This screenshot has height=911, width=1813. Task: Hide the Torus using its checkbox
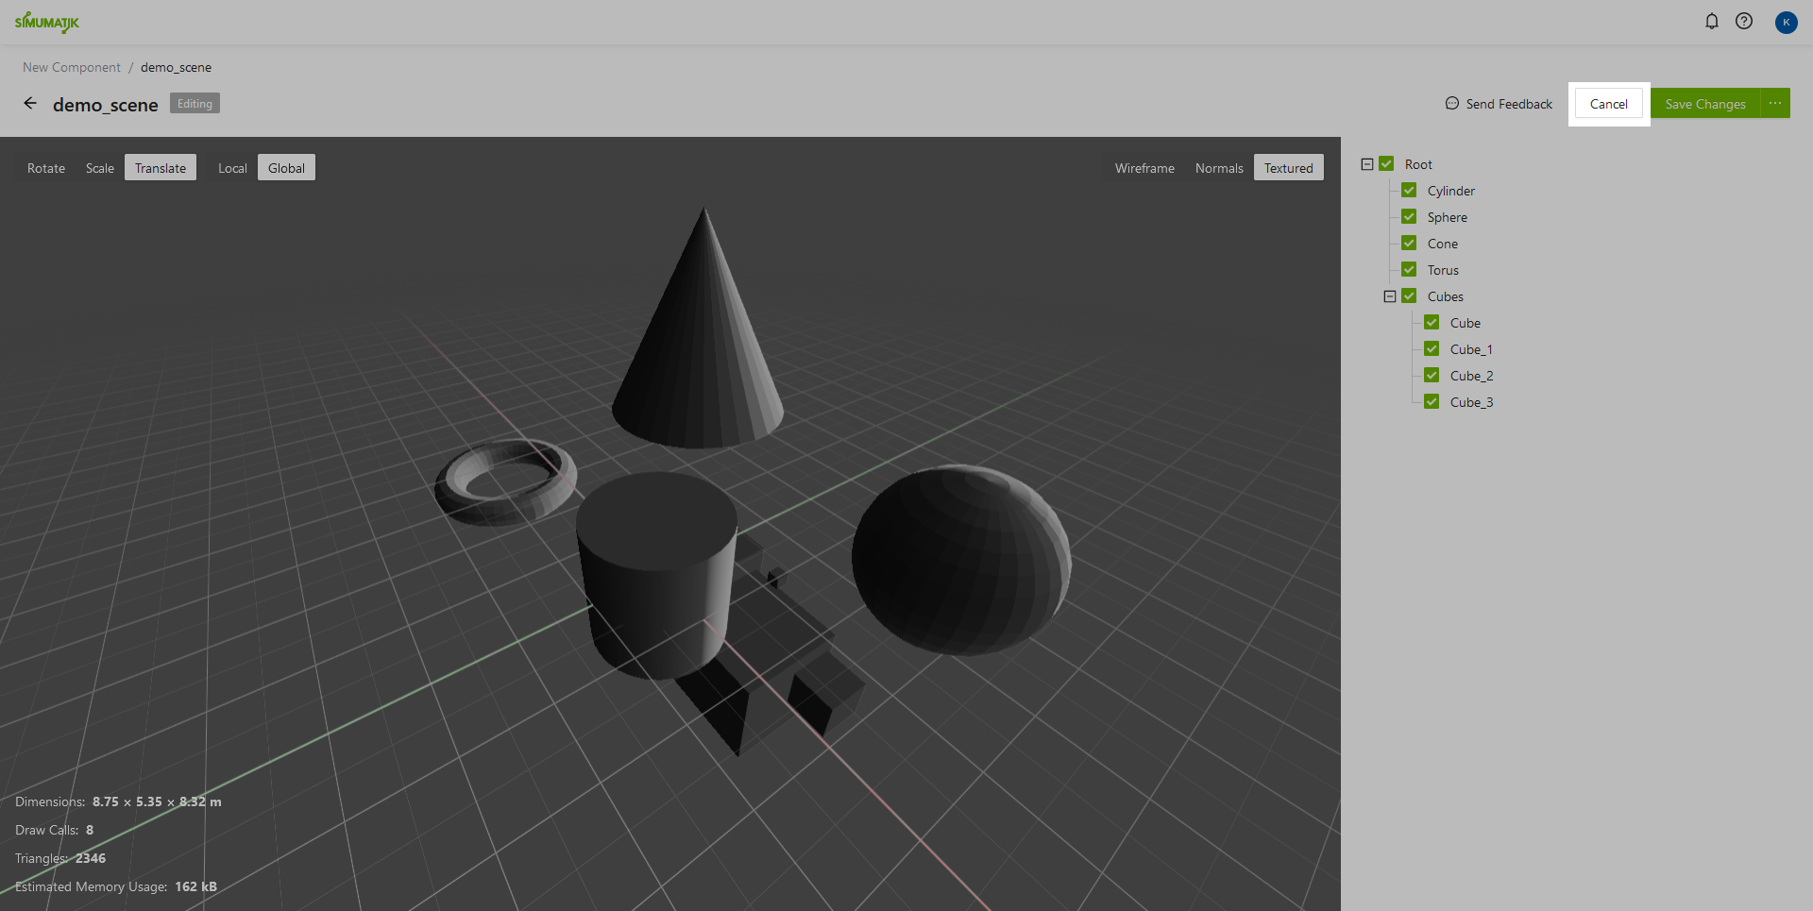pyautogui.click(x=1409, y=270)
